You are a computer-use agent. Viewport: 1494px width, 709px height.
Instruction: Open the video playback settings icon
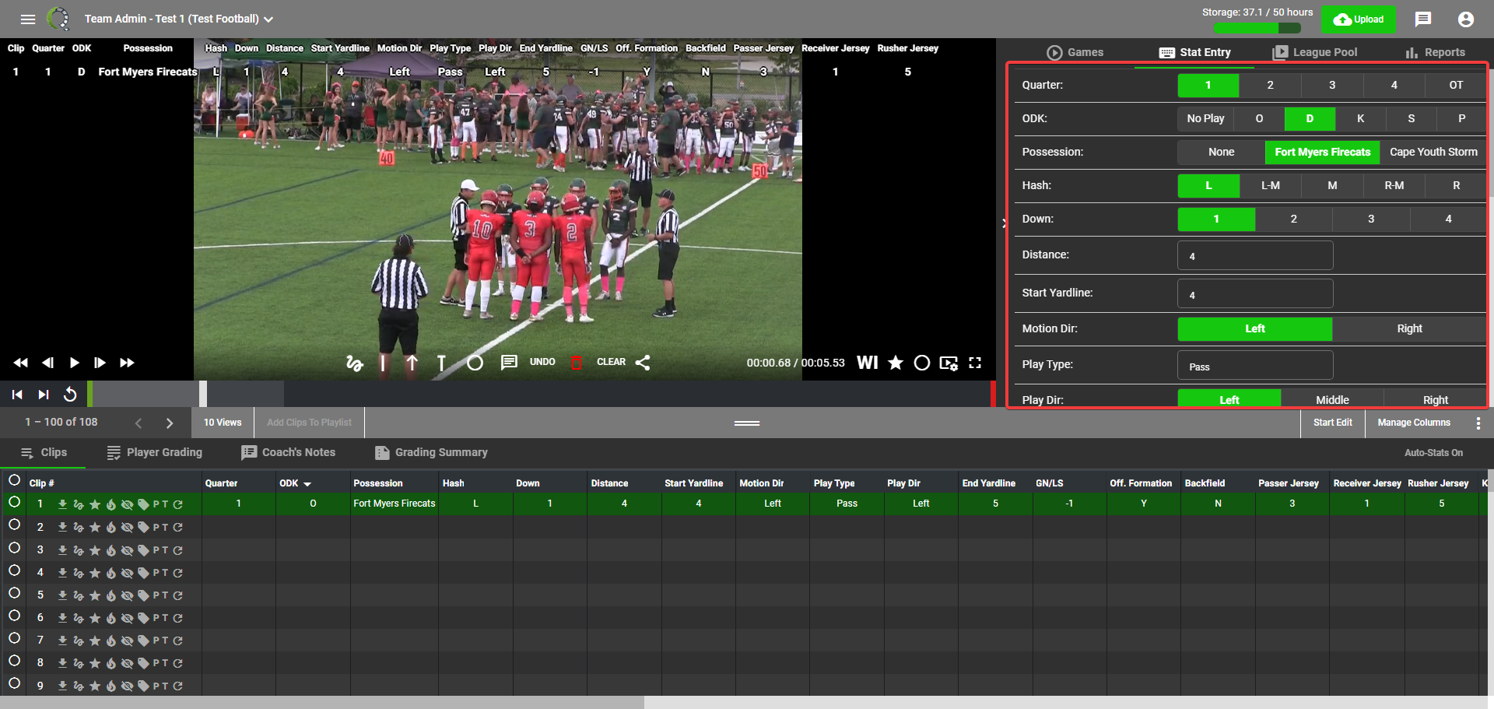click(x=949, y=363)
